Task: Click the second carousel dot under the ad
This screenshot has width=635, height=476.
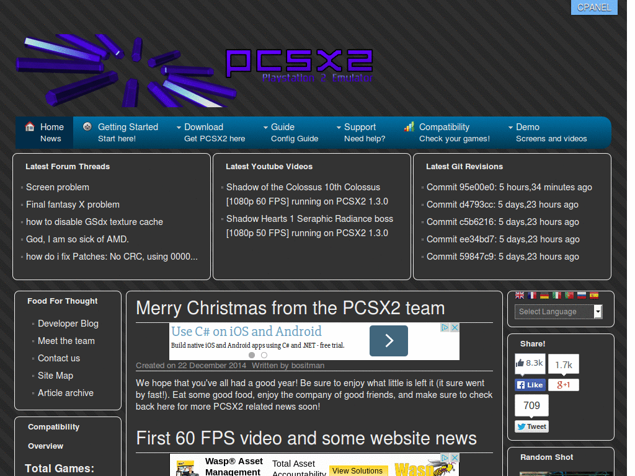Action: point(265,355)
